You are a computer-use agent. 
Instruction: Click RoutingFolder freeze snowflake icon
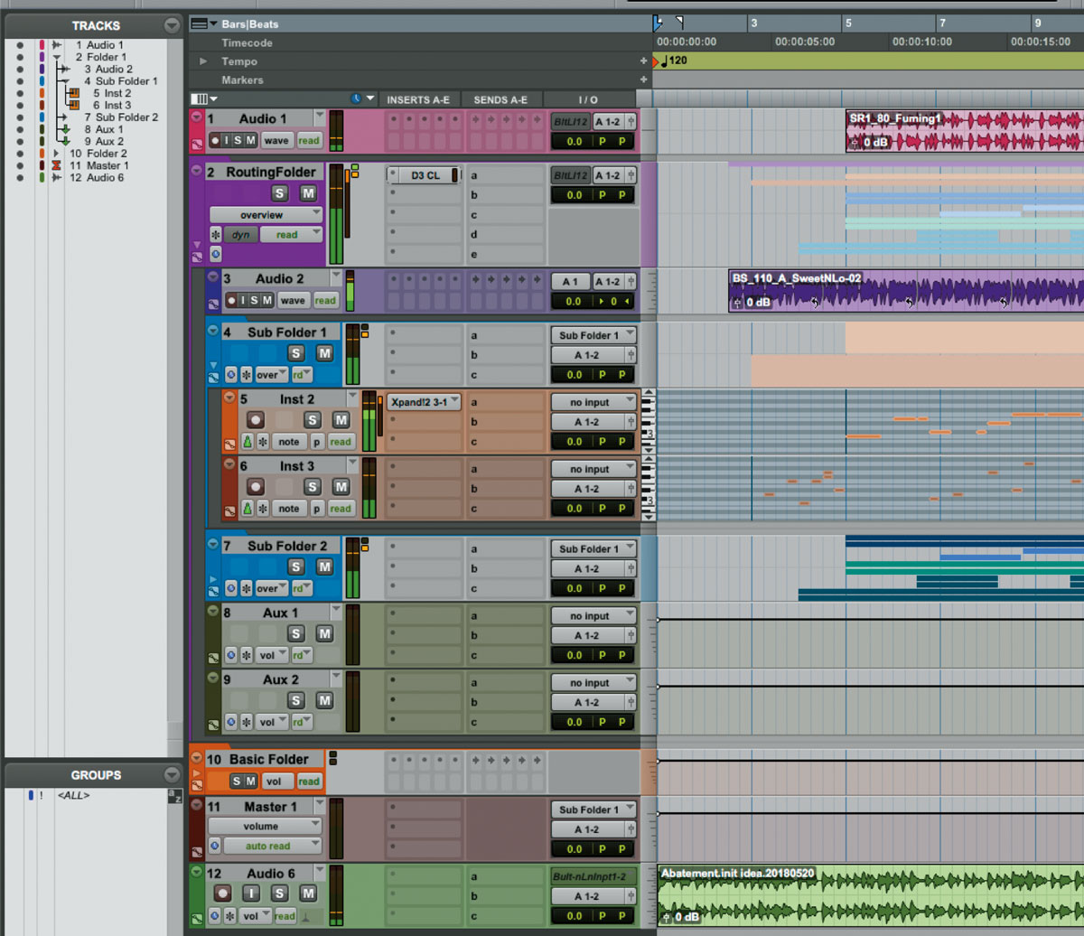tap(216, 235)
